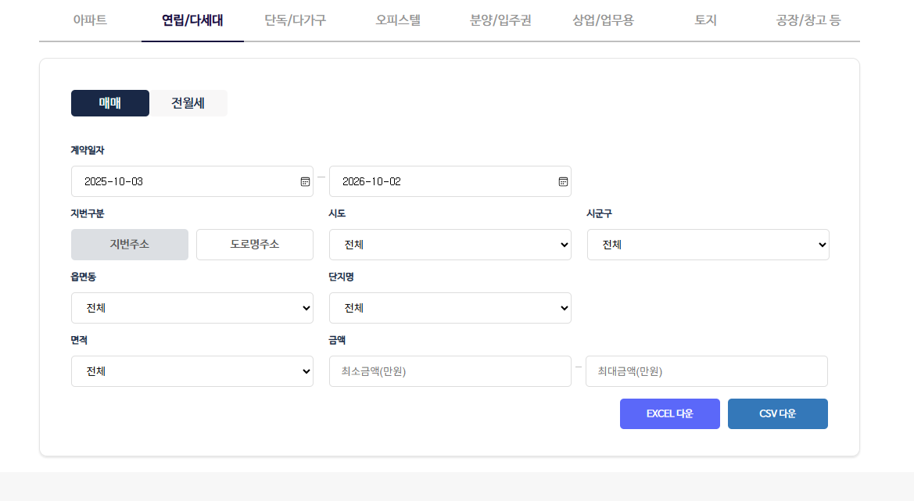914x501 pixels.
Task: Click the 계약일자 label
Action: click(88, 150)
